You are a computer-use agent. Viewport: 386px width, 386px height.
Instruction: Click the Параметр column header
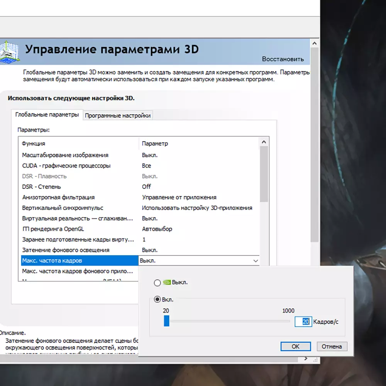click(200, 144)
